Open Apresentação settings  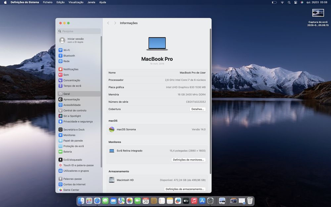click(79, 99)
